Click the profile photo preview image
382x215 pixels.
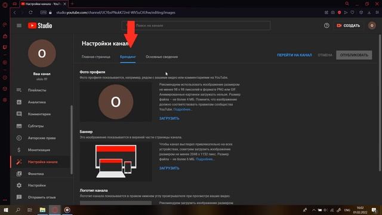(116, 102)
